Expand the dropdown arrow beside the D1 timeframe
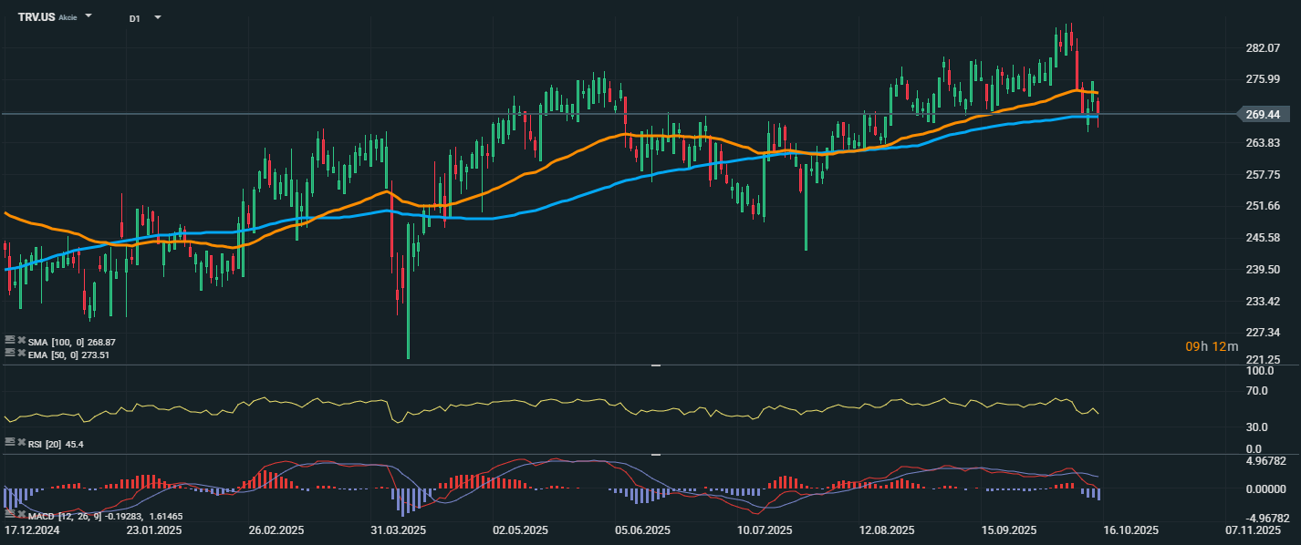Viewport: 1301px width, 545px height. click(x=157, y=16)
